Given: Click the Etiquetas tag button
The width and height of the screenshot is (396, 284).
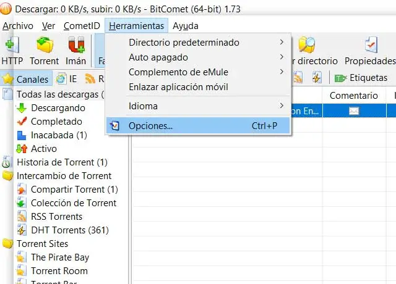Looking at the screenshot, I should [x=361, y=78].
